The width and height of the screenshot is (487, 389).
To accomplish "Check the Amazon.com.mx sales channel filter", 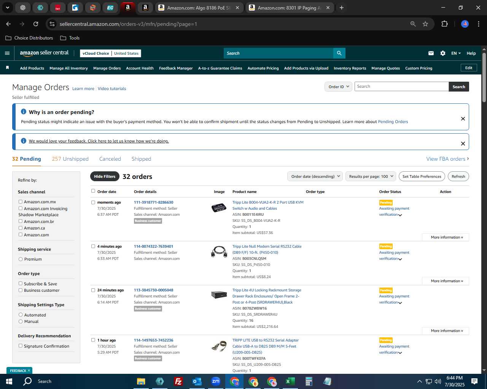I will coord(21,202).
